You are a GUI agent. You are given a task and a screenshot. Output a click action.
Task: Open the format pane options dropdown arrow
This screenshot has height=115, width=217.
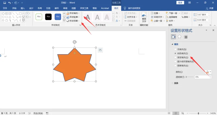[206, 30]
